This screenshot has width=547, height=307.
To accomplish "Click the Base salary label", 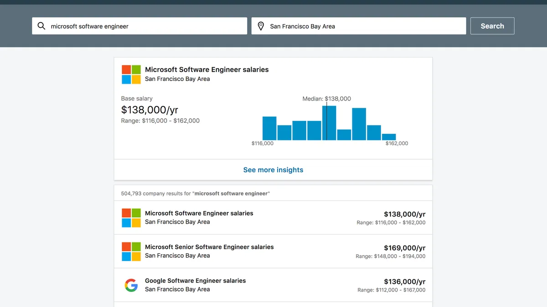I will [x=137, y=98].
